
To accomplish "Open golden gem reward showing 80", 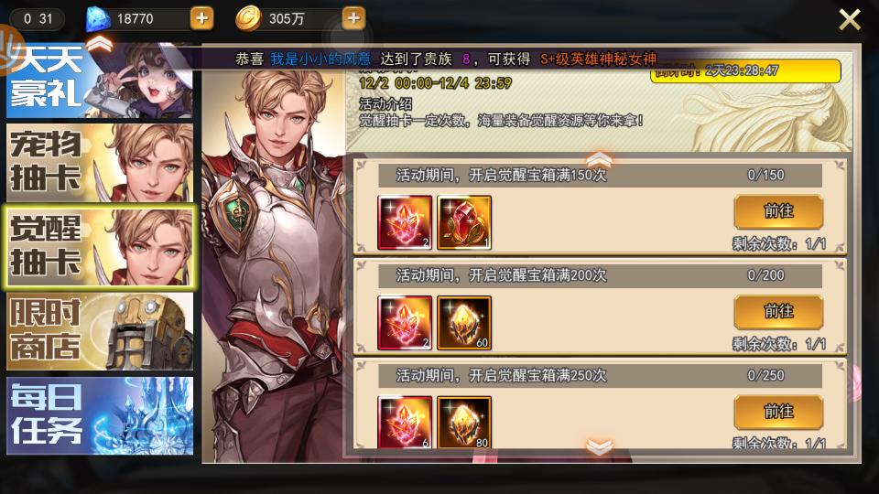I will [464, 423].
